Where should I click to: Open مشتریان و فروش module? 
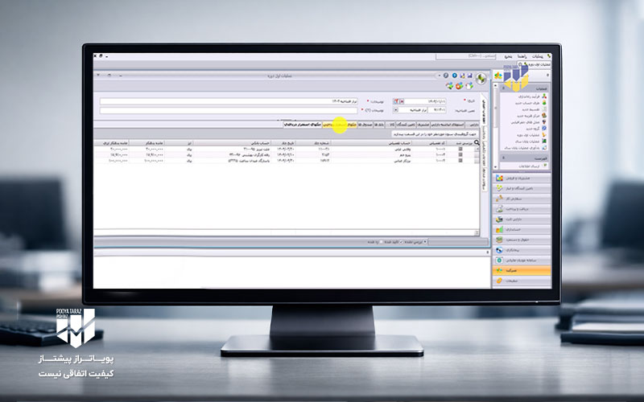click(522, 178)
